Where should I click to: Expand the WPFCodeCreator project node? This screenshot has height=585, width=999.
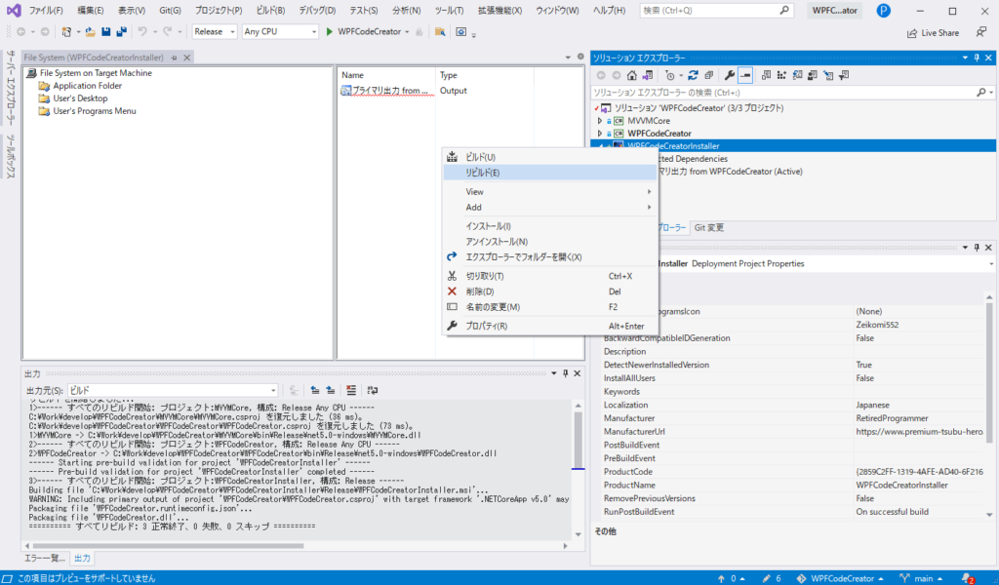pos(600,133)
